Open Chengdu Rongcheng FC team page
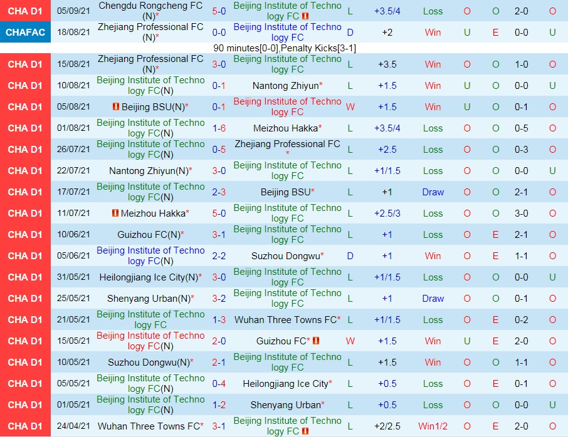Viewport: 568px width, 437px height. tap(150, 6)
